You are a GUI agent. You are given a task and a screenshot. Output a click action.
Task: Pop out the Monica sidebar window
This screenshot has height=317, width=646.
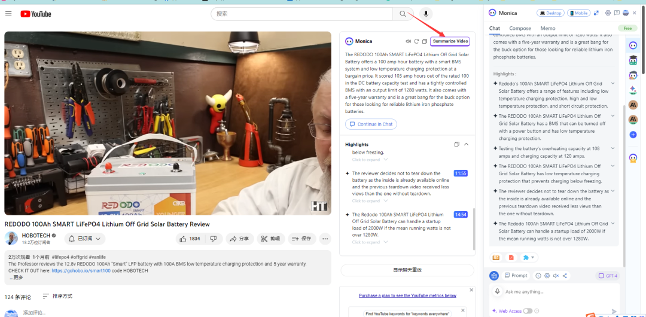[596, 13]
